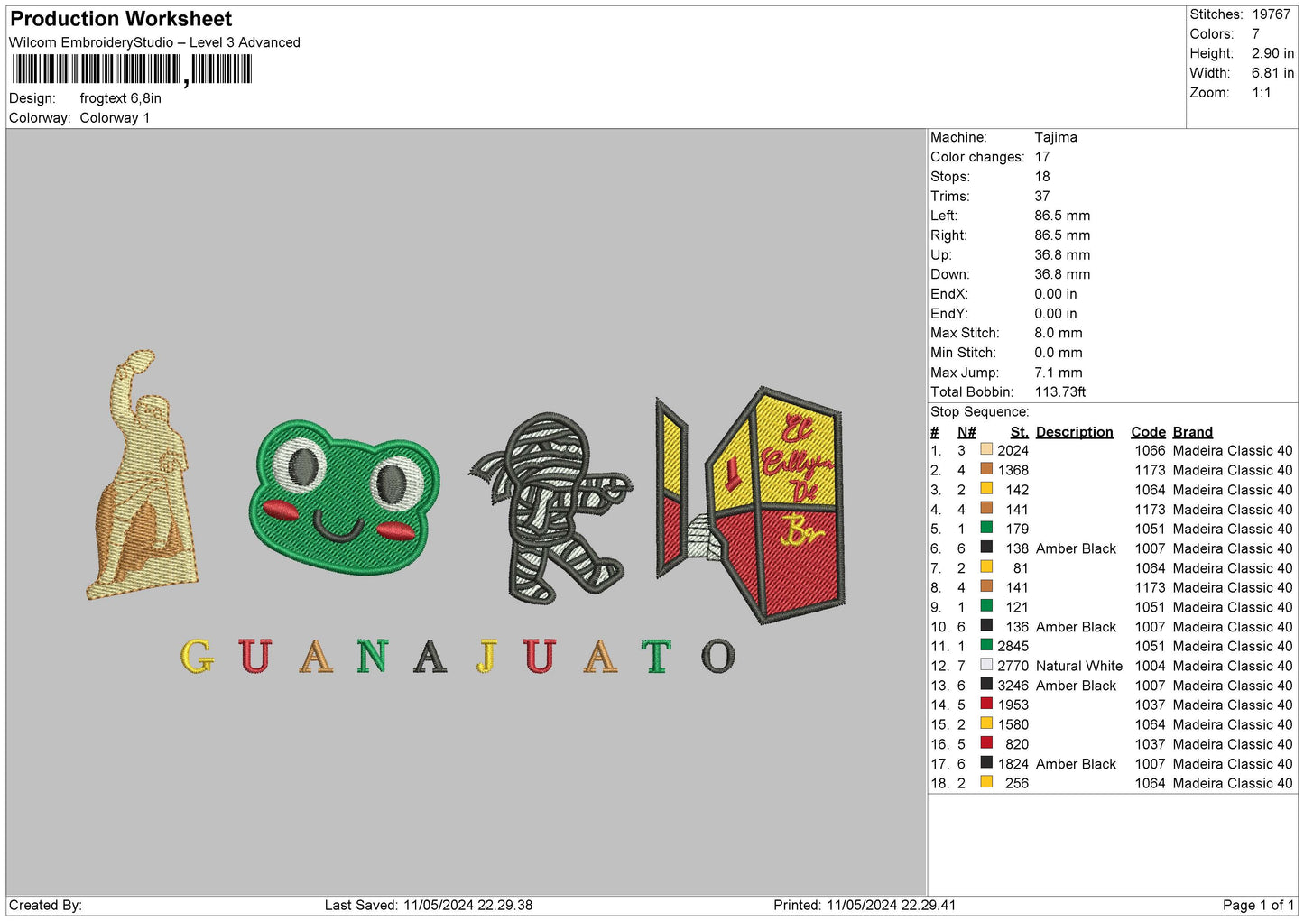
Task: Select the stitch count 1368 in row 2
Action: (1013, 471)
